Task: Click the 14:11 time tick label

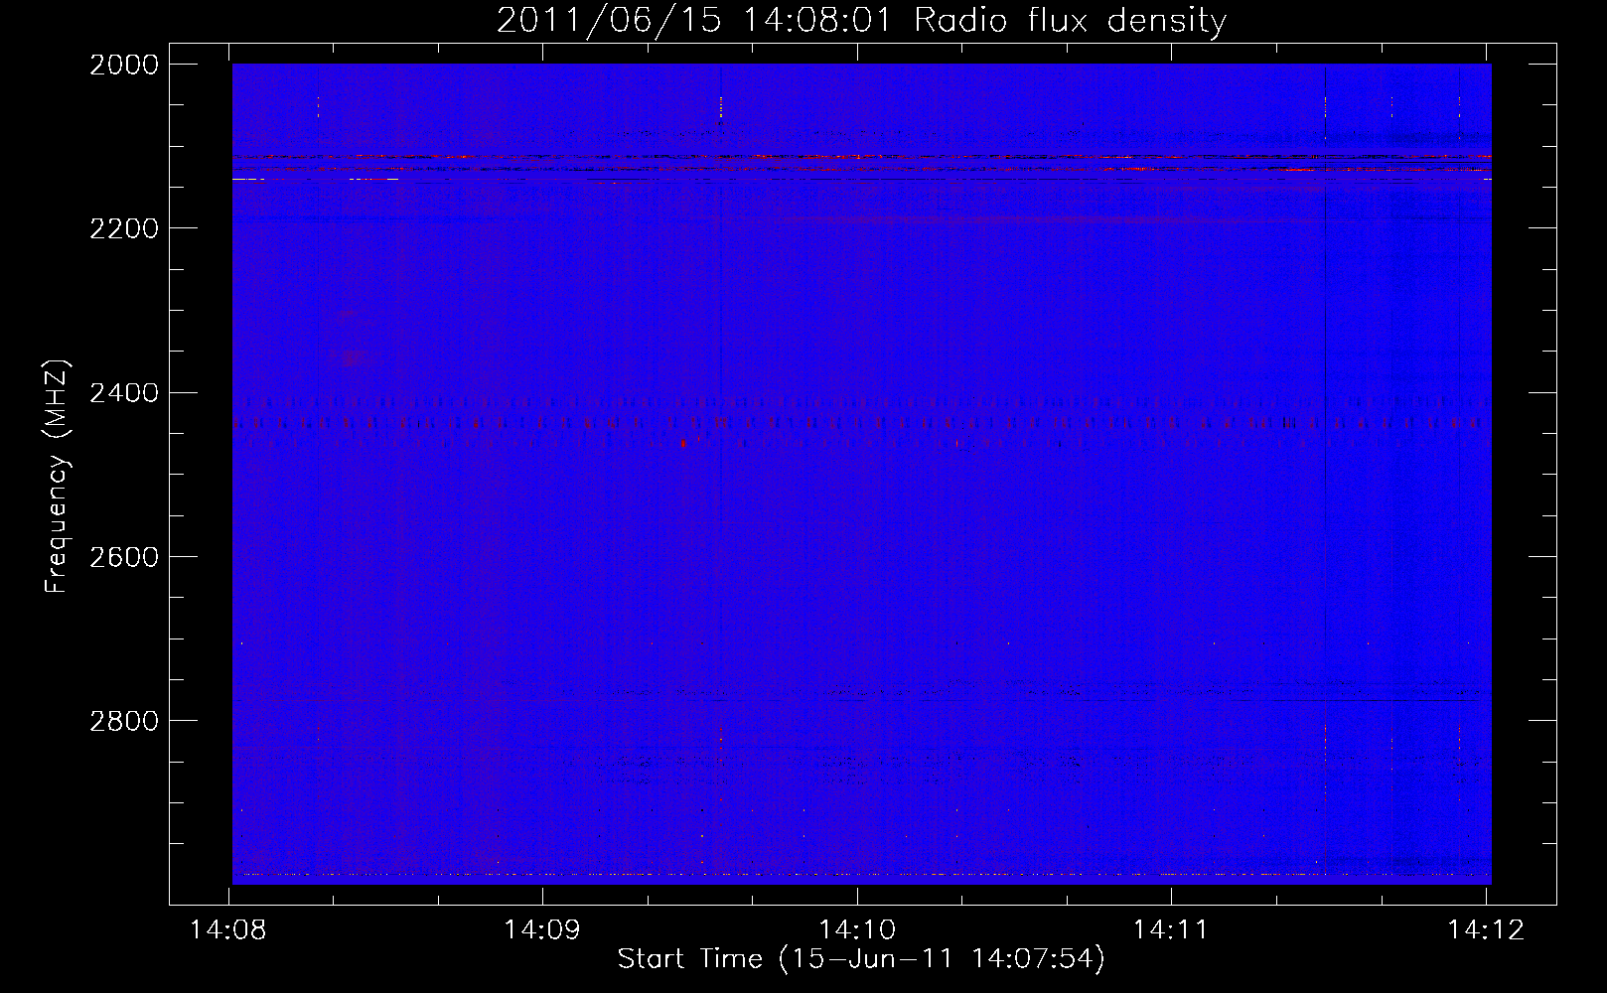Action: pos(1171,930)
